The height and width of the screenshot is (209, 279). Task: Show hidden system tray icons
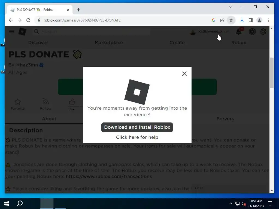click(231, 204)
